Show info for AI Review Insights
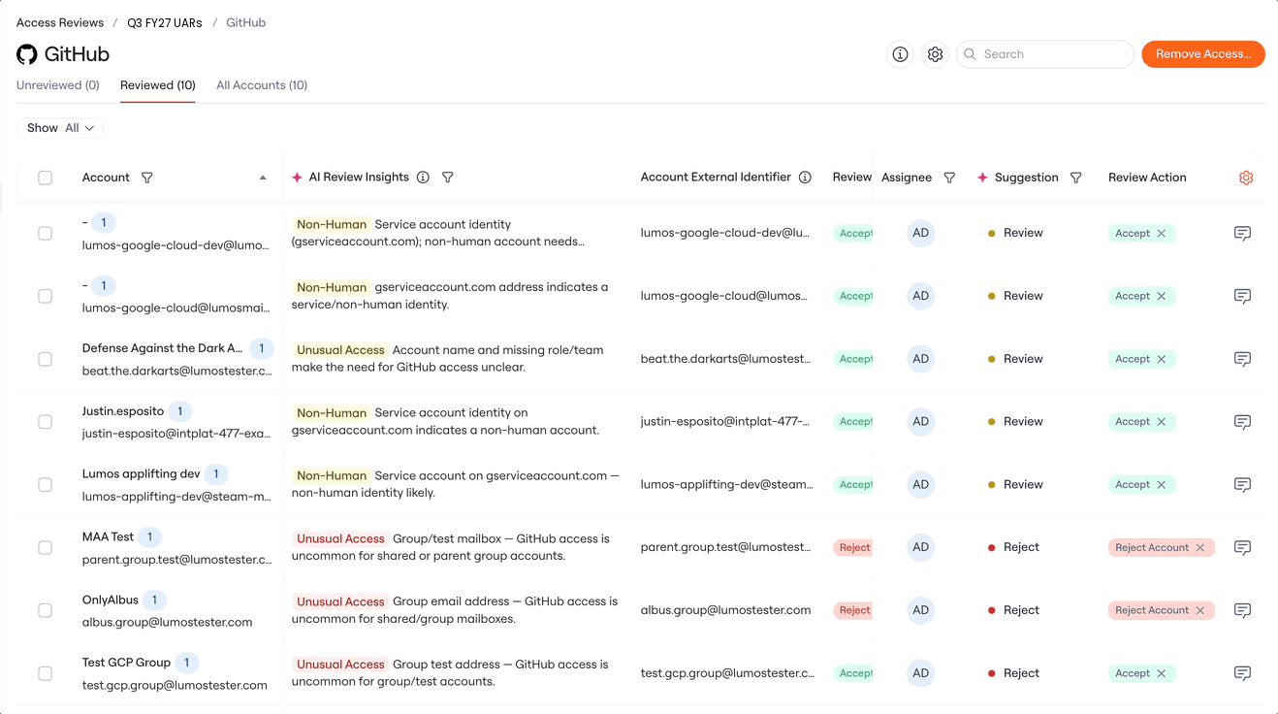 coord(423,178)
